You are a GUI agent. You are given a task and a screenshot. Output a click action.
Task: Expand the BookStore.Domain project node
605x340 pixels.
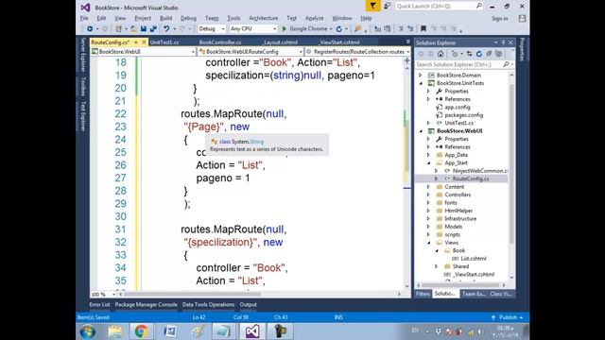click(x=421, y=76)
